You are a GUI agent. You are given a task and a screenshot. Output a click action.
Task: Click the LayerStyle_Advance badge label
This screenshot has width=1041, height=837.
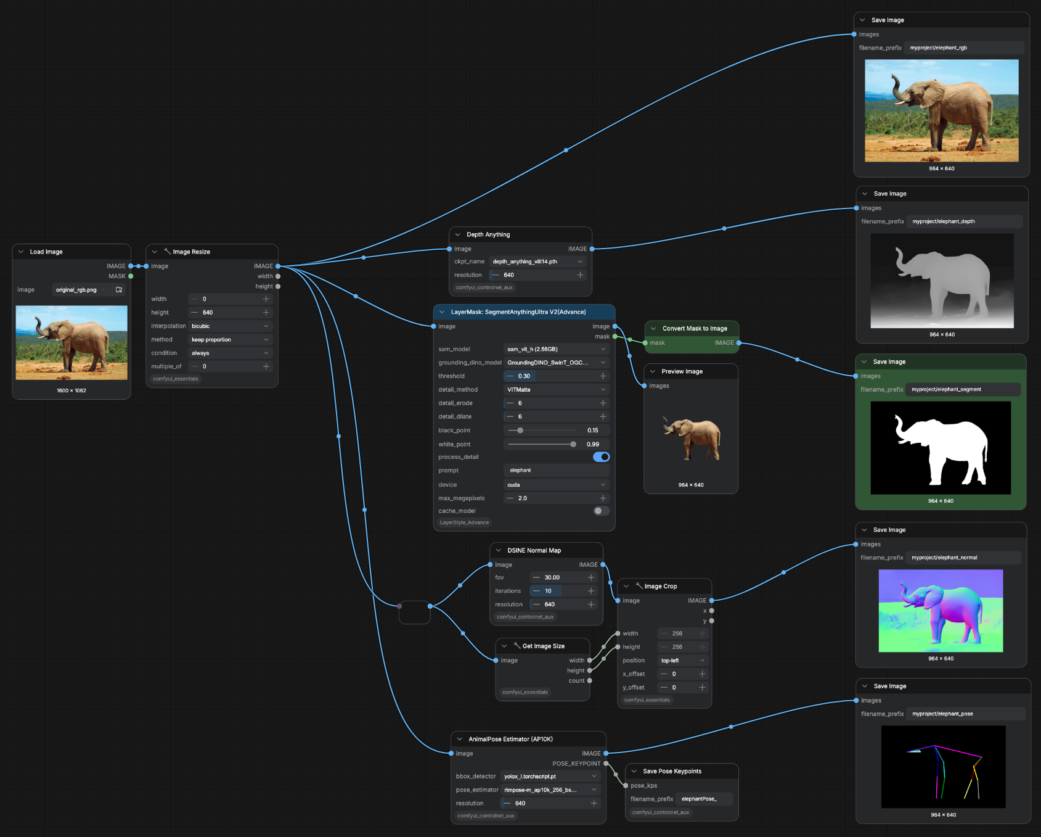tap(464, 522)
